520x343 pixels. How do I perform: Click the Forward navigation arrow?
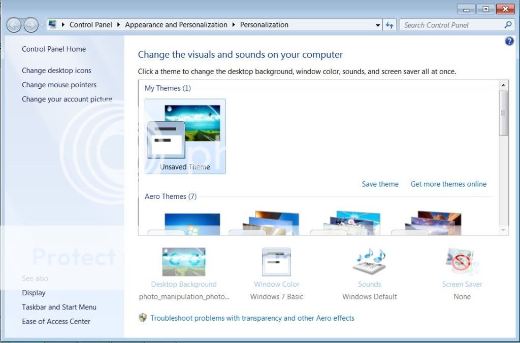[31, 25]
